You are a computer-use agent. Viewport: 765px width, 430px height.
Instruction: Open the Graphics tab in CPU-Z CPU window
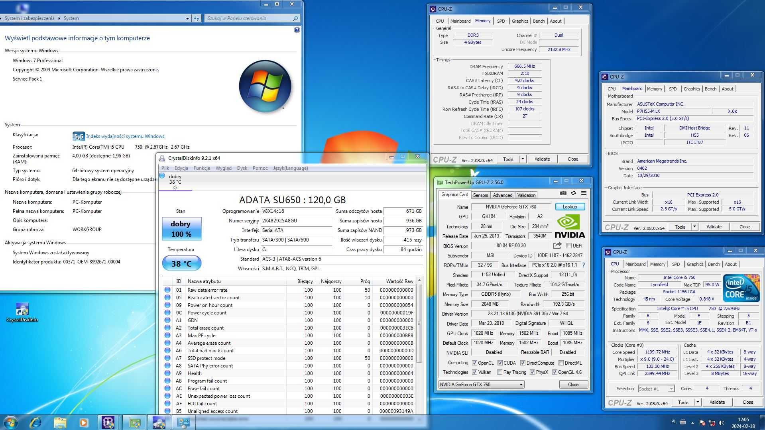[x=695, y=264]
